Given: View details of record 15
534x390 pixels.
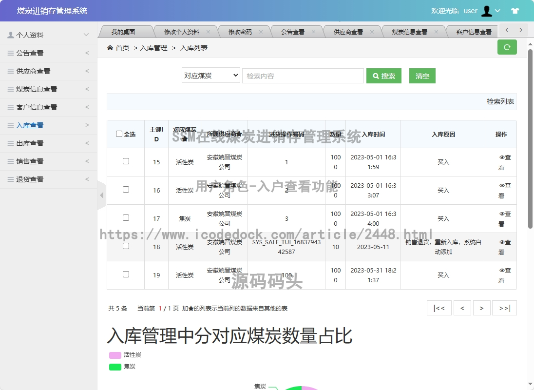Looking at the screenshot, I should coord(504,162).
